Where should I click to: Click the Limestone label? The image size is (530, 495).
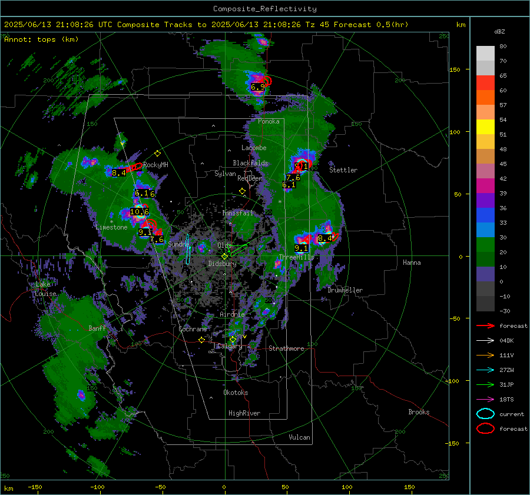pyautogui.click(x=111, y=227)
